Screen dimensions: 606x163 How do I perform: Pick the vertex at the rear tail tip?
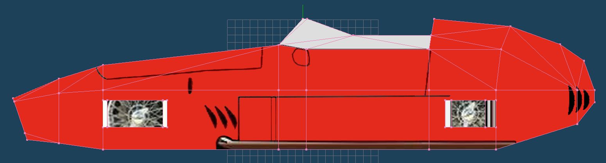pos(595,91)
